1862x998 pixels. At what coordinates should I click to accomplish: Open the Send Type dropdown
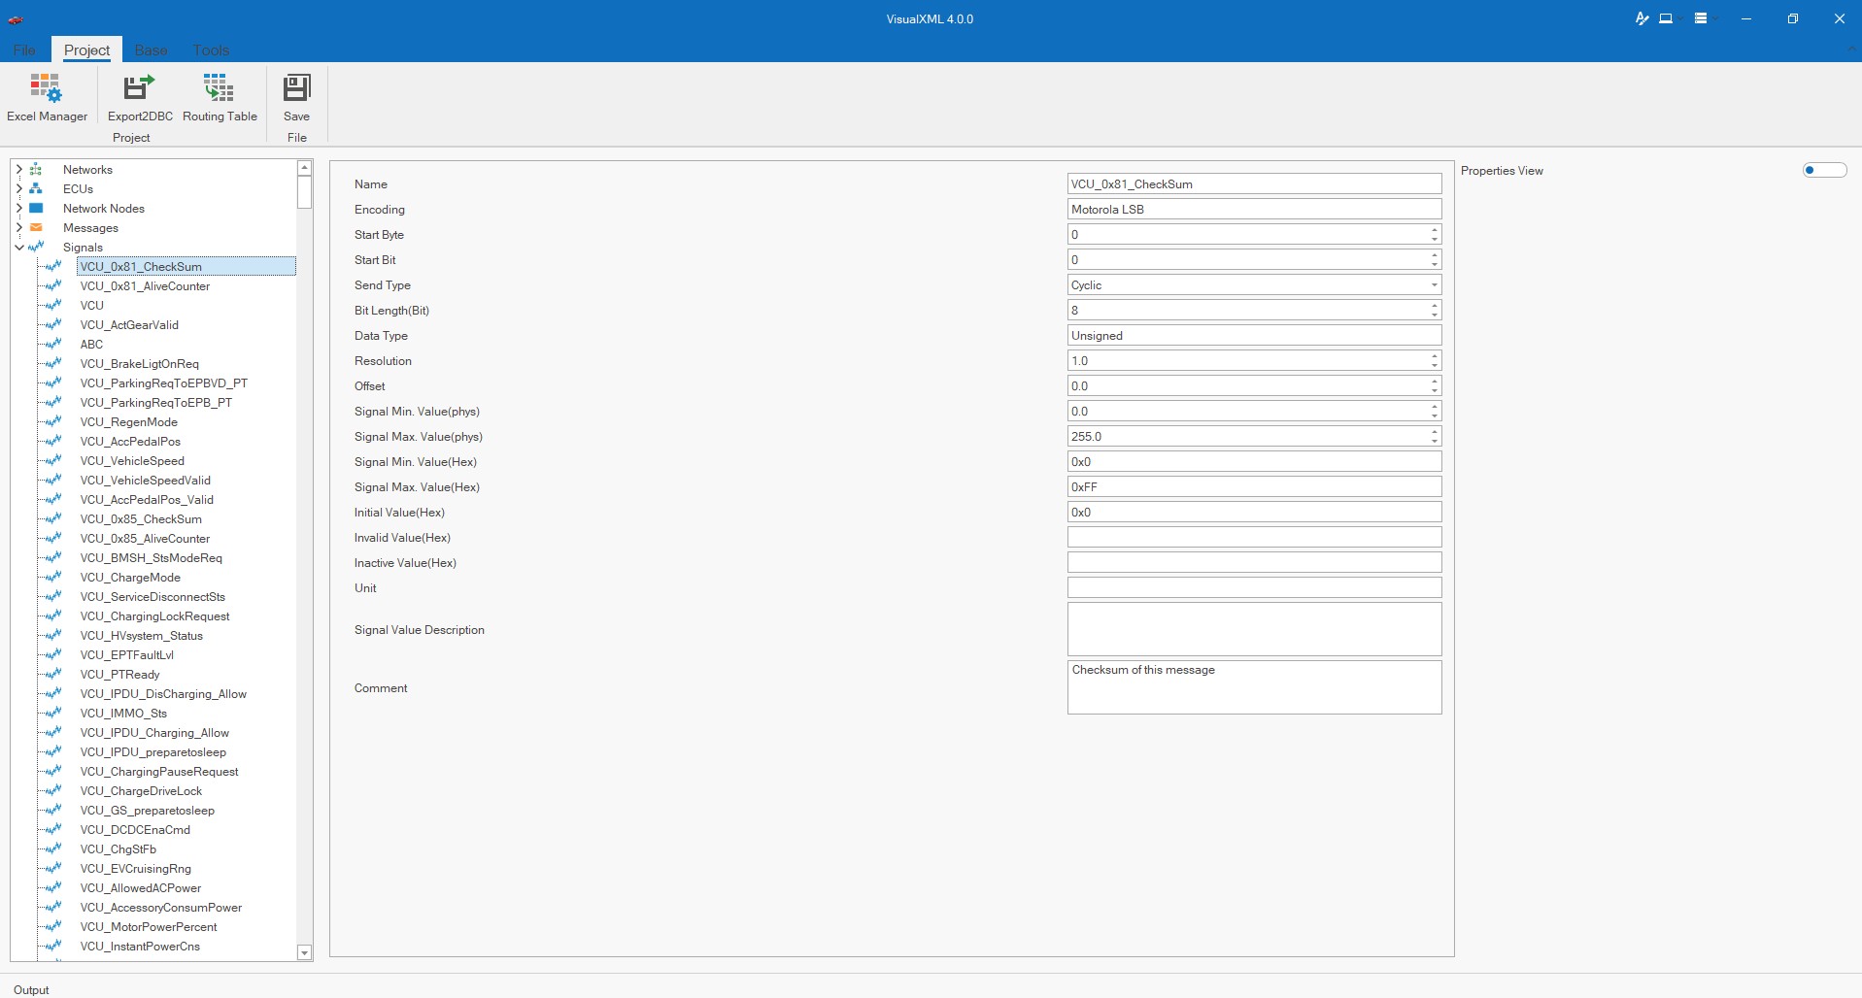pyautogui.click(x=1434, y=285)
